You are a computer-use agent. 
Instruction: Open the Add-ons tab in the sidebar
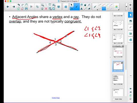(130, 40)
